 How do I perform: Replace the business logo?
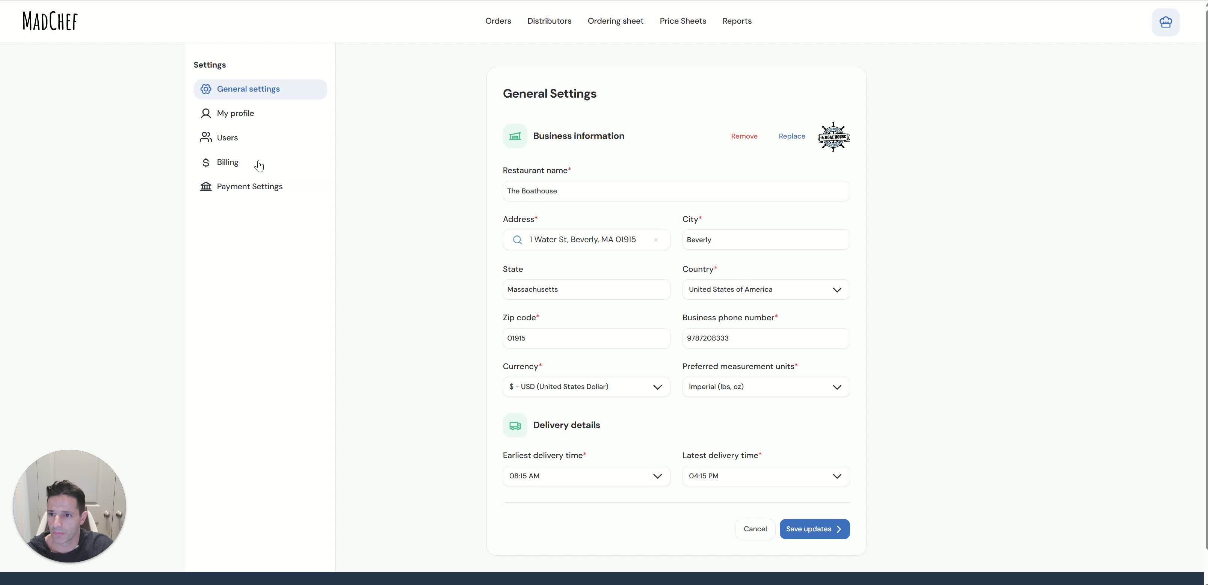click(791, 136)
